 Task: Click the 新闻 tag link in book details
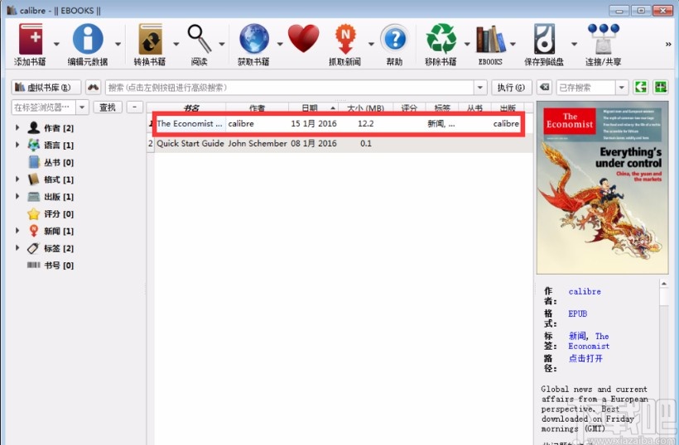577,336
